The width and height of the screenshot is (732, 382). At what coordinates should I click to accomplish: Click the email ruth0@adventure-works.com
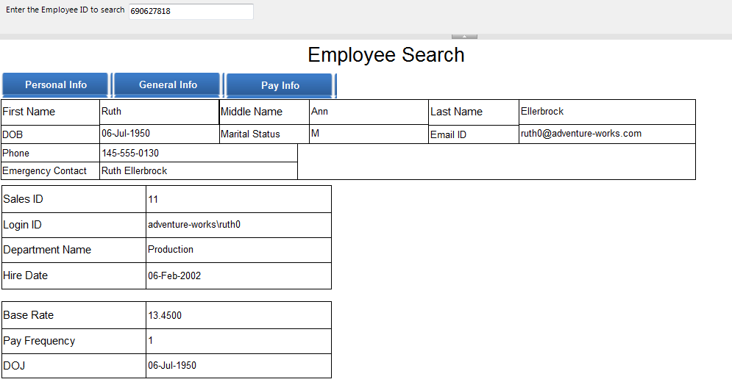(580, 134)
